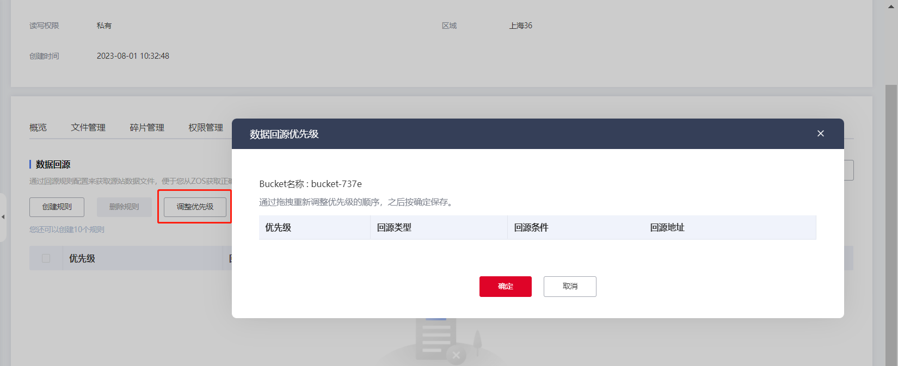The height and width of the screenshot is (366, 898).
Task: Click the red 确定 button
Action: tap(505, 287)
